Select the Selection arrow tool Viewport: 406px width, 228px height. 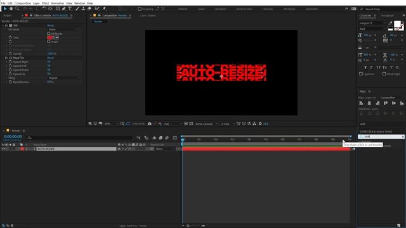[5, 9]
